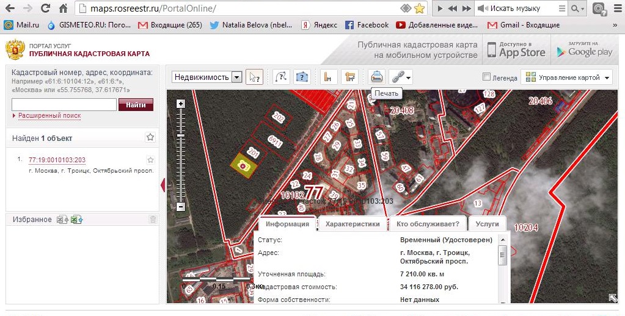
Task: Open browser home page
Action: coord(63,8)
